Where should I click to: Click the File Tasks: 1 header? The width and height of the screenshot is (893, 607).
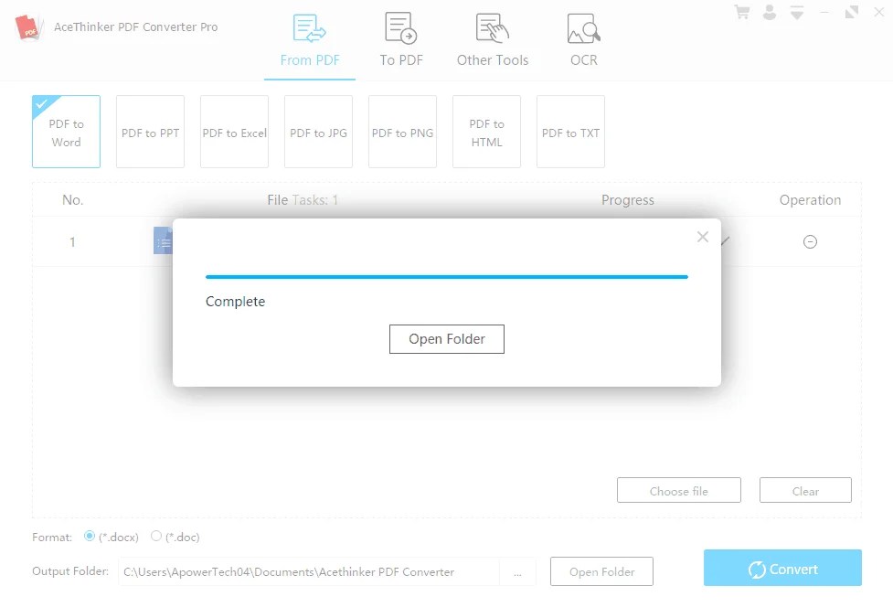(x=303, y=200)
